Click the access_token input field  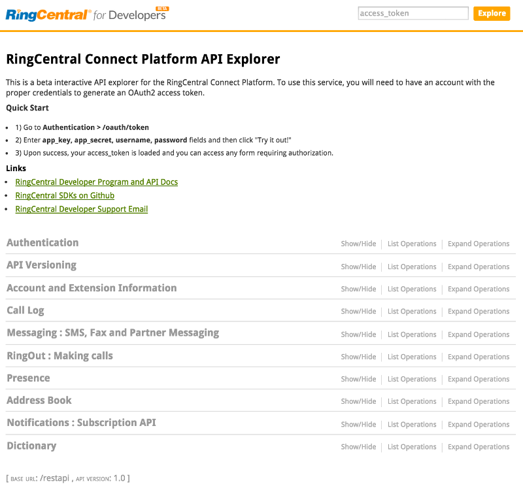click(x=413, y=13)
